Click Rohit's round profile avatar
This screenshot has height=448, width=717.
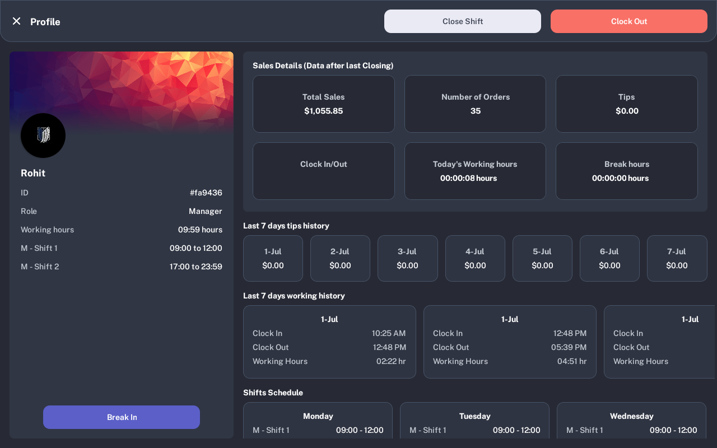[43, 136]
